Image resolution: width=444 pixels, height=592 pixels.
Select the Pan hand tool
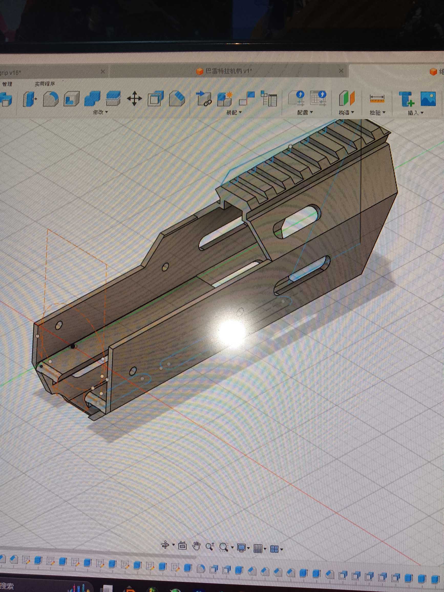(x=196, y=546)
